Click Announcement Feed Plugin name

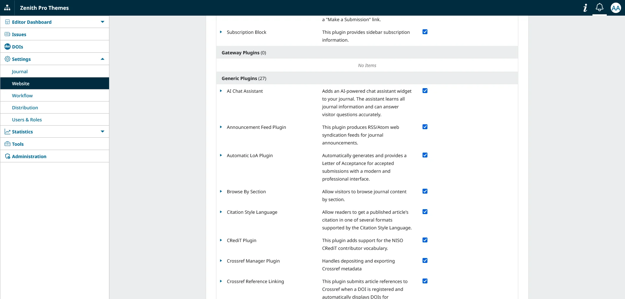click(256, 127)
